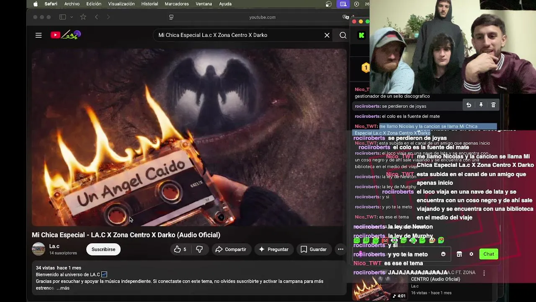Go to YouTube home via logo

(x=66, y=35)
